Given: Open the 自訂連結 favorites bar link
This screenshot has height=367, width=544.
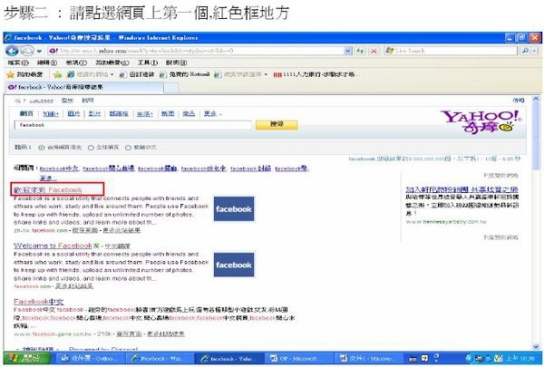Looking at the screenshot, I should 137,74.
